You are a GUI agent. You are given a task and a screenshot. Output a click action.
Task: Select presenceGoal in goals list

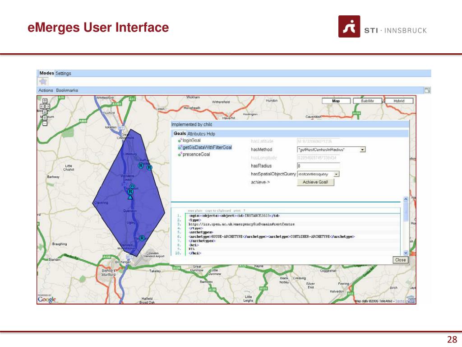coord(196,155)
